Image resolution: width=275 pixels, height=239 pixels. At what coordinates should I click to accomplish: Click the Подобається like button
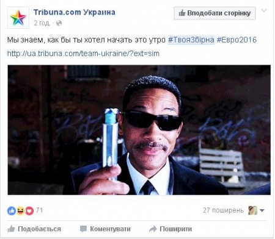coord(34,229)
